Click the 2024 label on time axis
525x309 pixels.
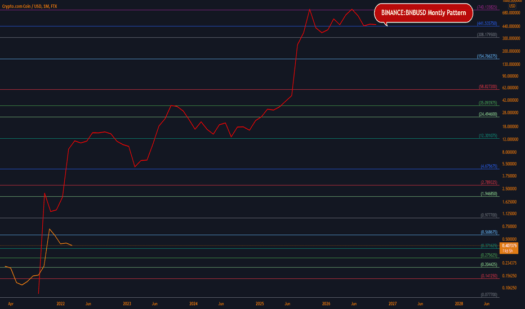pos(194,303)
